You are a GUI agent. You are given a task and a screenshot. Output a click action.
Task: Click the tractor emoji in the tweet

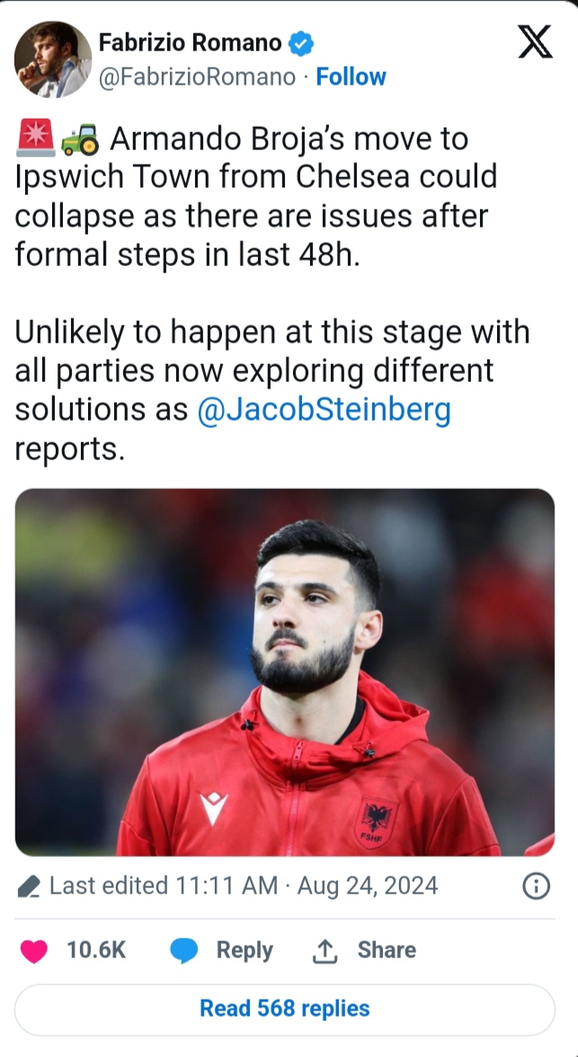tap(79, 140)
